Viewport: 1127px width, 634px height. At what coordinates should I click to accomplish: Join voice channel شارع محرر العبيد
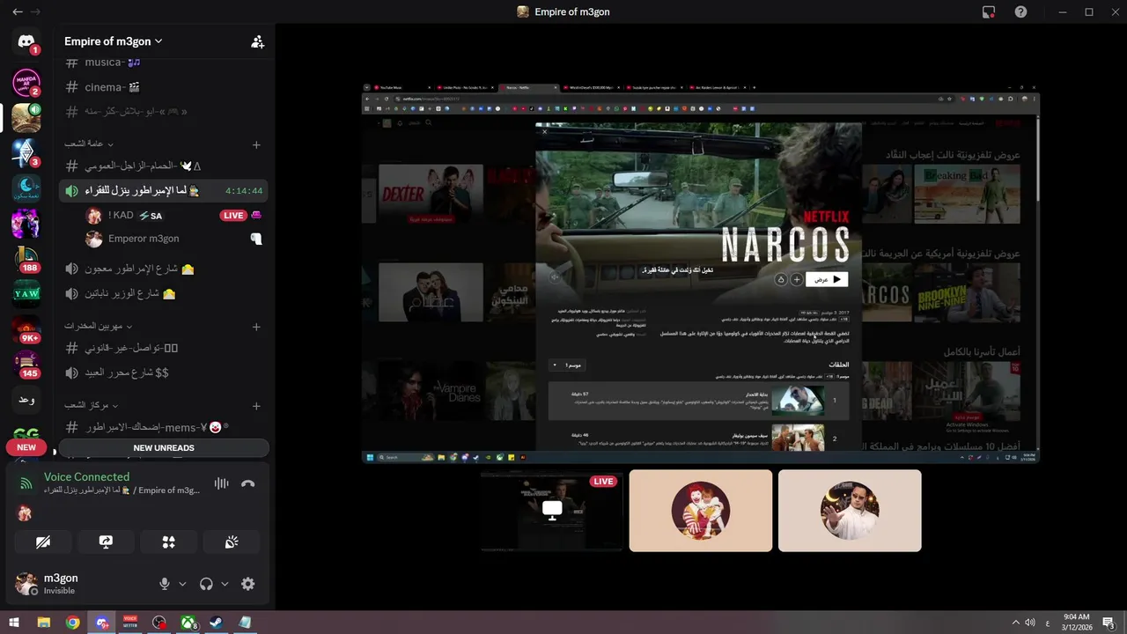click(164, 372)
